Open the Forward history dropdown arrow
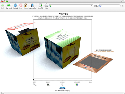Viewport: 125px width, 94px height. [x=12, y=6]
